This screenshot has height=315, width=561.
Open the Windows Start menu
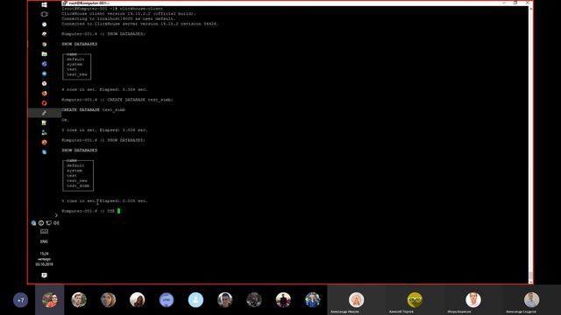tap(44, 4)
